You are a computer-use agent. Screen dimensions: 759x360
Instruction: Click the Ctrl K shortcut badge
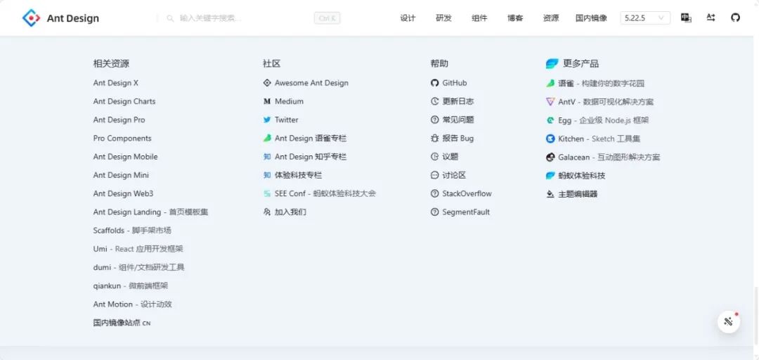point(327,18)
